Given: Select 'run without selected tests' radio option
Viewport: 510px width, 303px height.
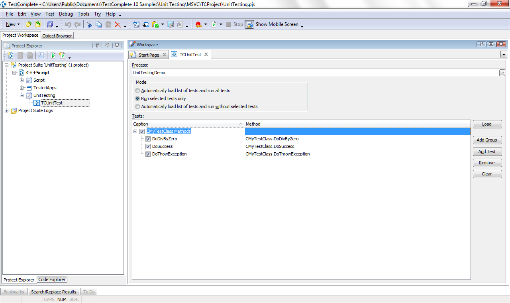Looking at the screenshot, I should click(137, 106).
